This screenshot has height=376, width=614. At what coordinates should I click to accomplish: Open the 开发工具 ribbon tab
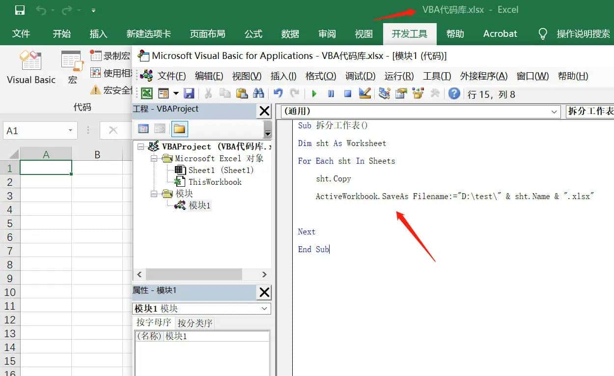pyautogui.click(x=410, y=34)
